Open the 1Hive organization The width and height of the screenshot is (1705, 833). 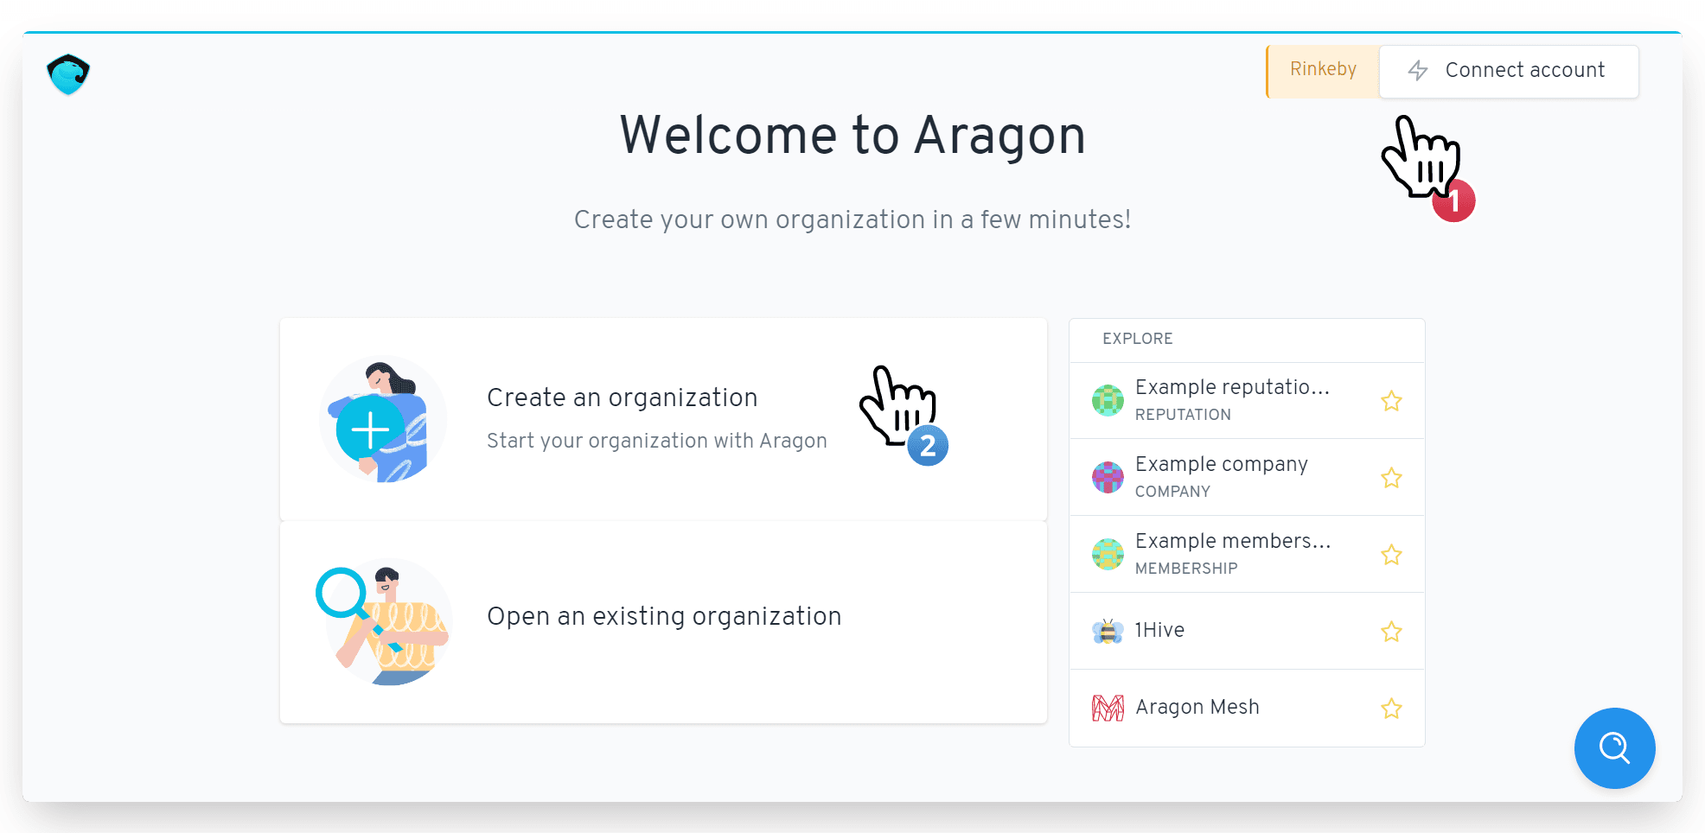(x=1247, y=631)
